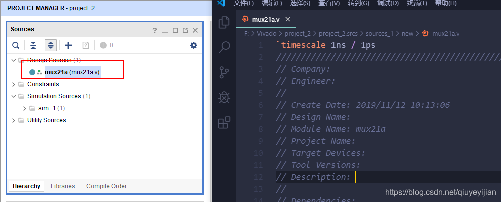Select the Utility Sources item
Image resolution: width=501 pixels, height=202 pixels.
point(46,120)
